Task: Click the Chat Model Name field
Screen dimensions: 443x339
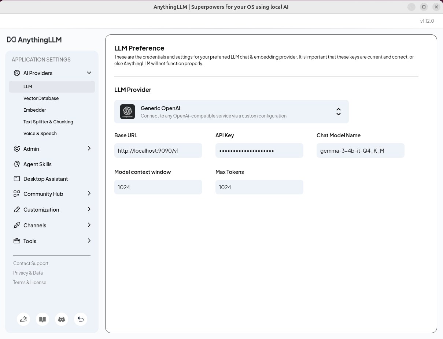Action: click(361, 150)
